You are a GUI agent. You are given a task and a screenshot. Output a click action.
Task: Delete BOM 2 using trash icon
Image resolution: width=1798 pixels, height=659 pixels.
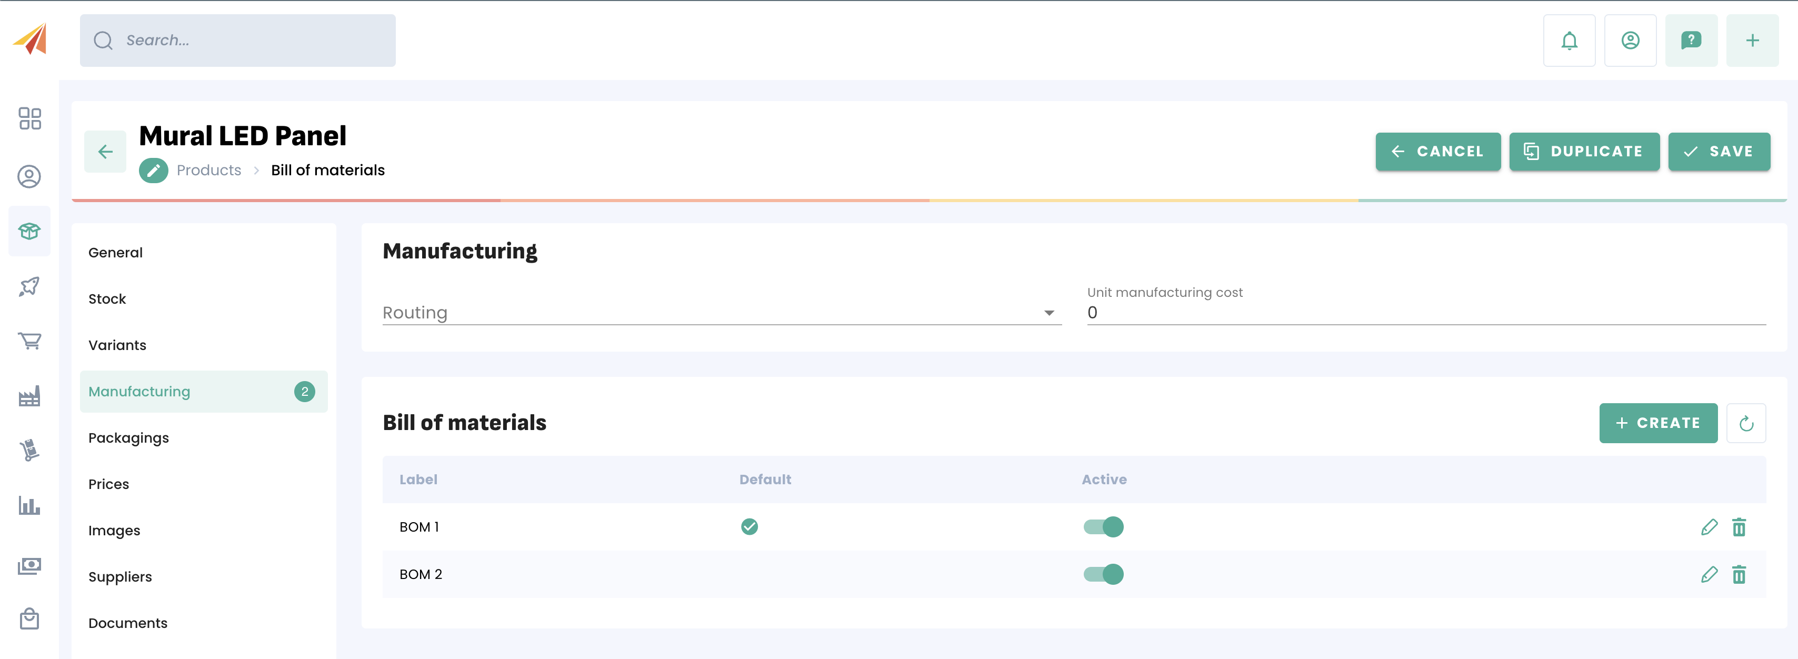click(1739, 575)
